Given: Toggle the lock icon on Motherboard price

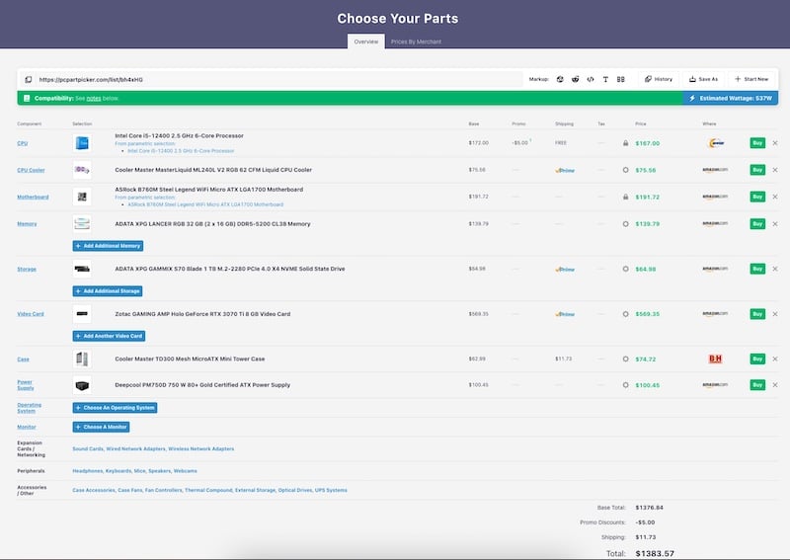Looking at the screenshot, I should (x=625, y=197).
